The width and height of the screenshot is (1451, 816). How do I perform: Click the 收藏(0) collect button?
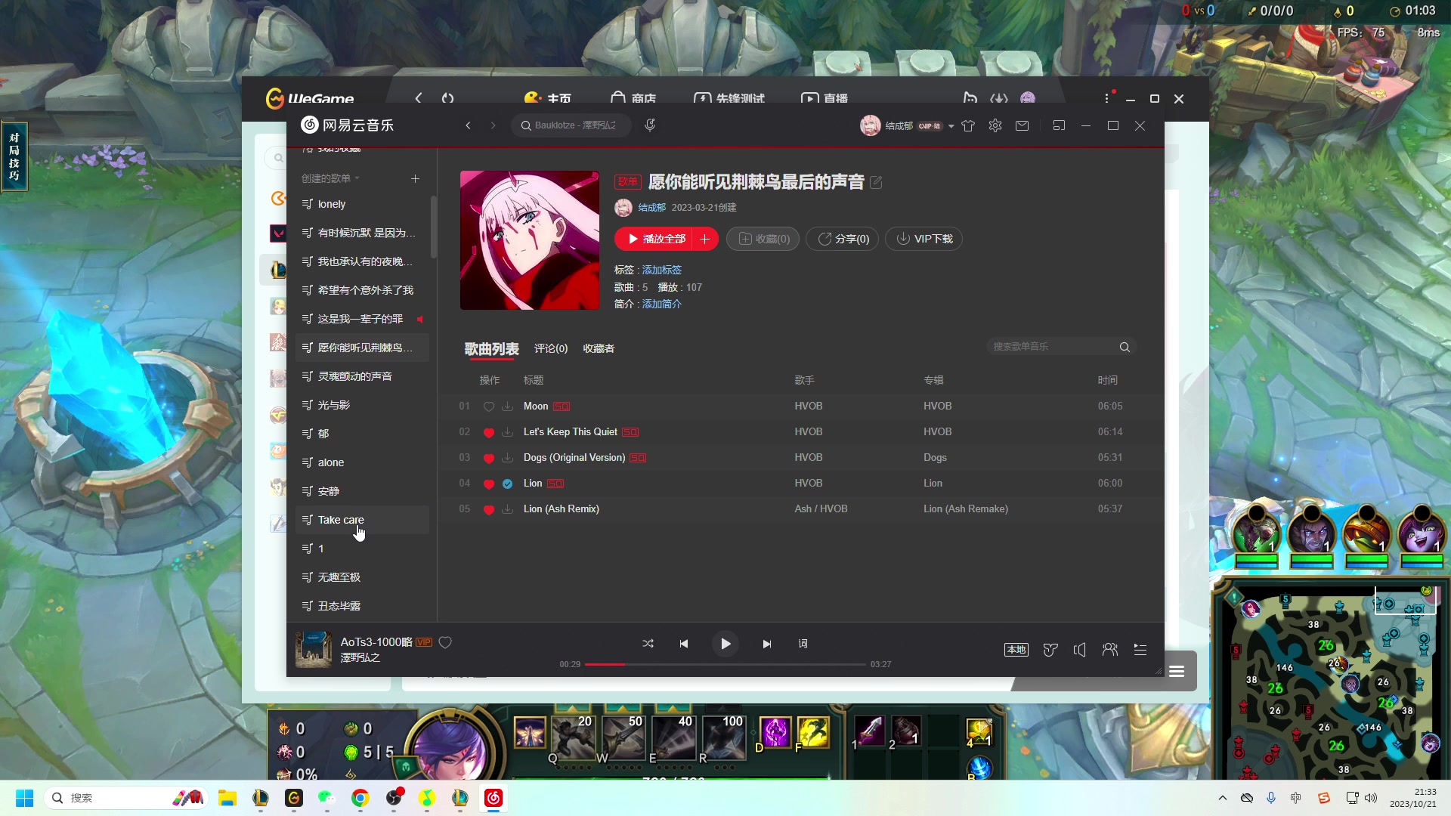tap(763, 239)
